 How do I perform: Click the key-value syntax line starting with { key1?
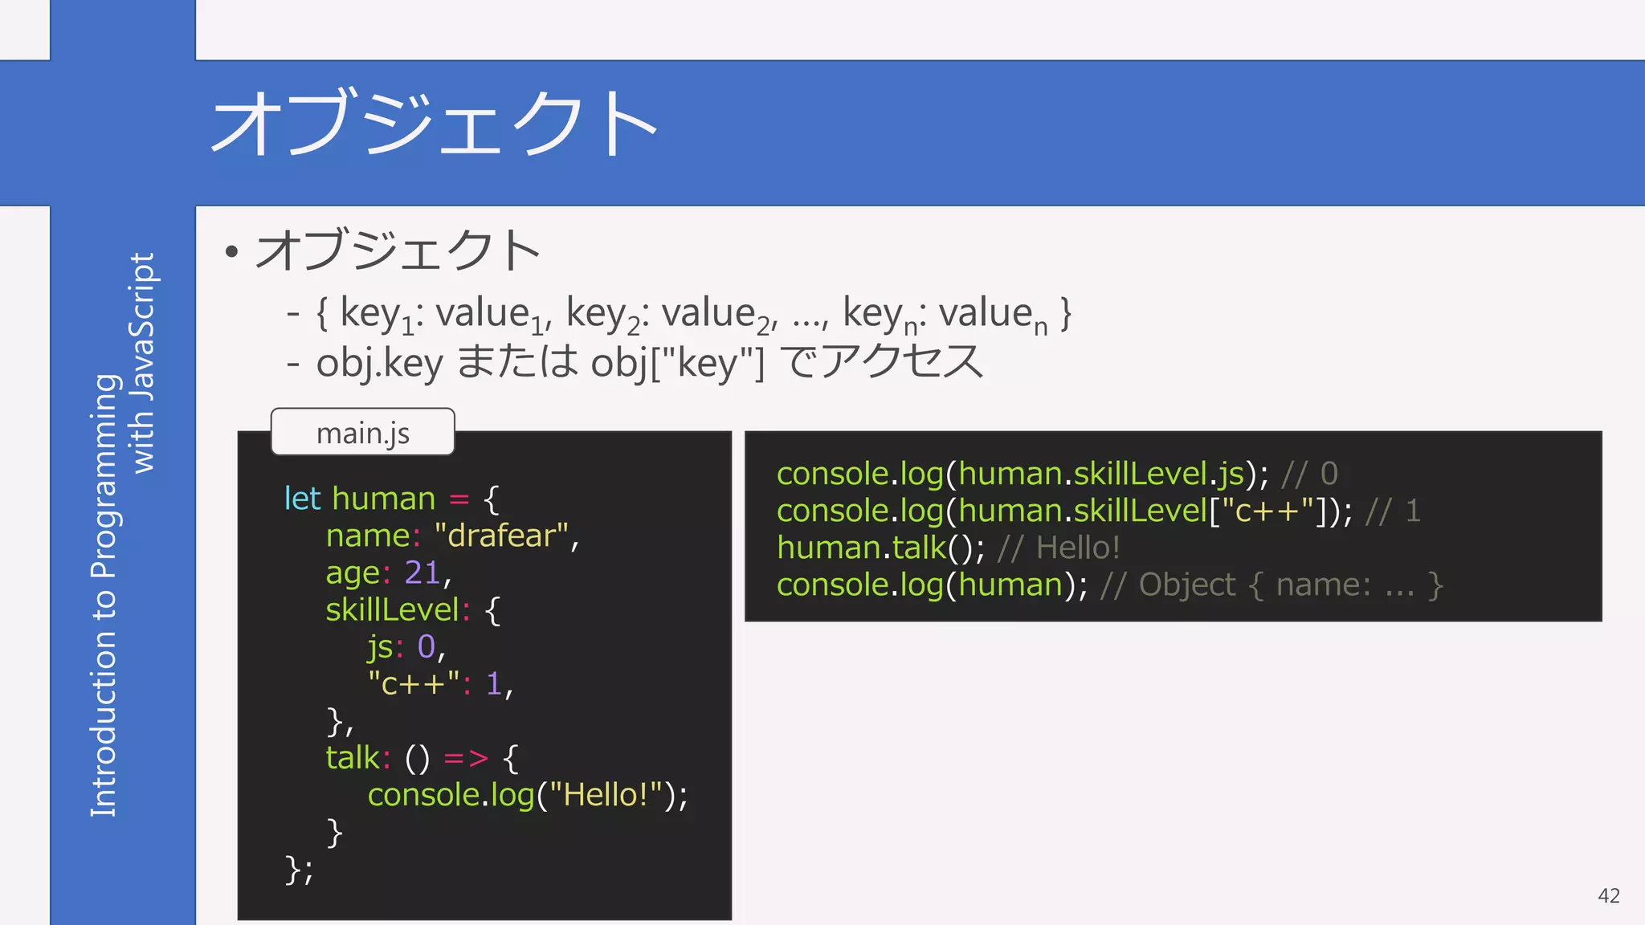coord(694,314)
